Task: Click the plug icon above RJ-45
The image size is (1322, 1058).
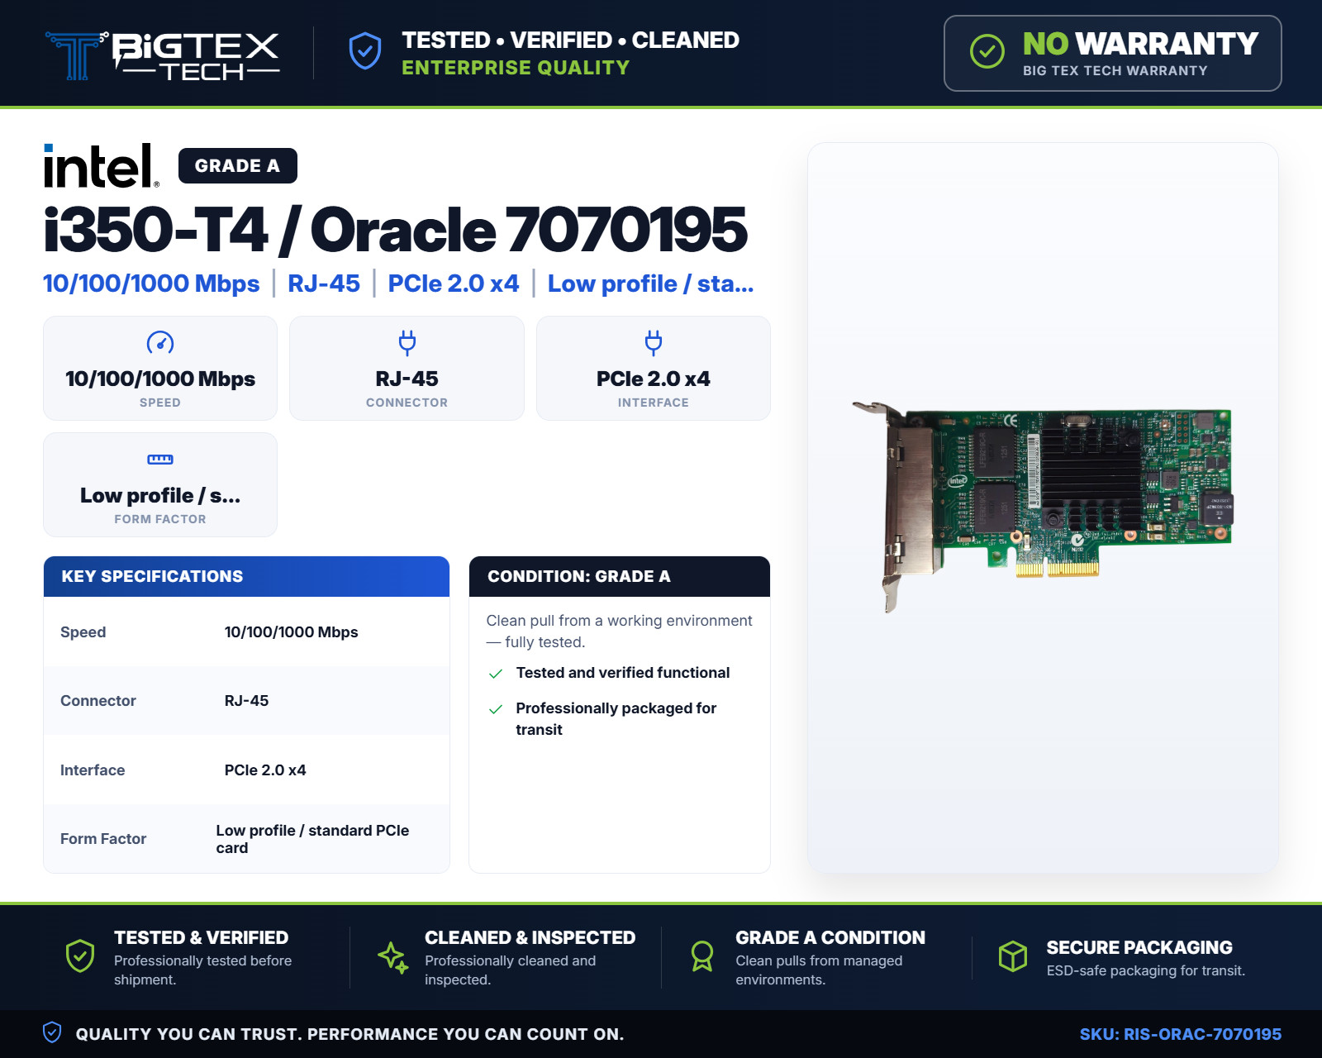Action: (x=407, y=342)
